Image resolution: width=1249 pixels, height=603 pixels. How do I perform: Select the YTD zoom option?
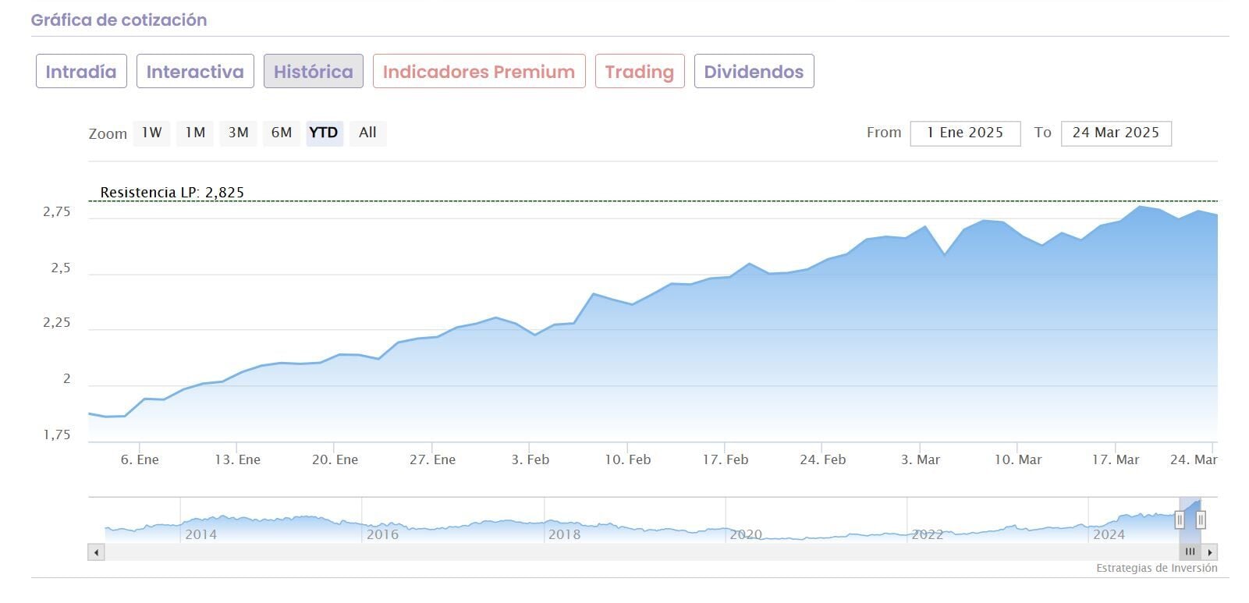pyautogui.click(x=324, y=133)
